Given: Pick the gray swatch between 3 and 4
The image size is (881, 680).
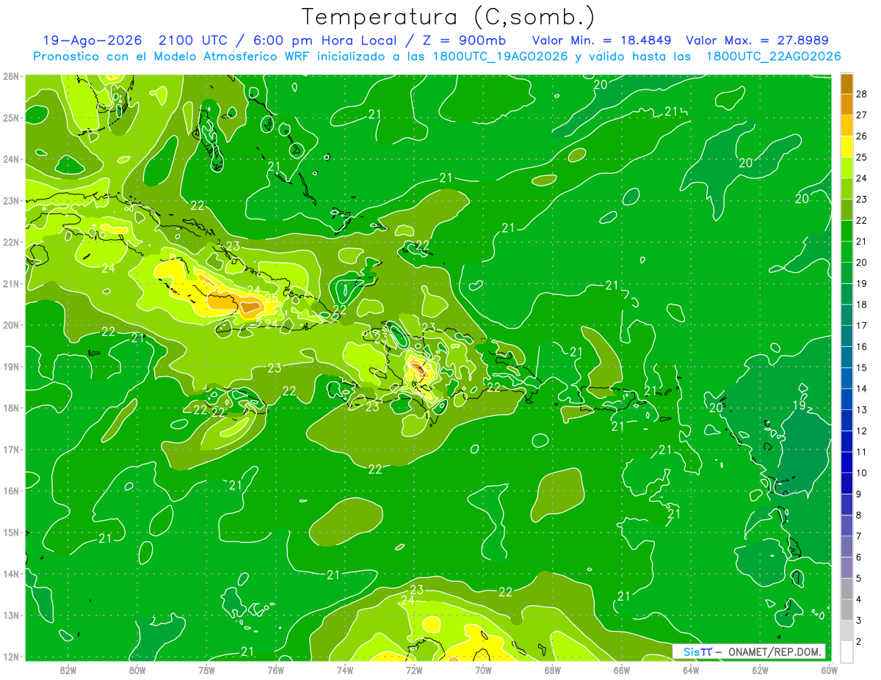Looking at the screenshot, I should point(846,610).
